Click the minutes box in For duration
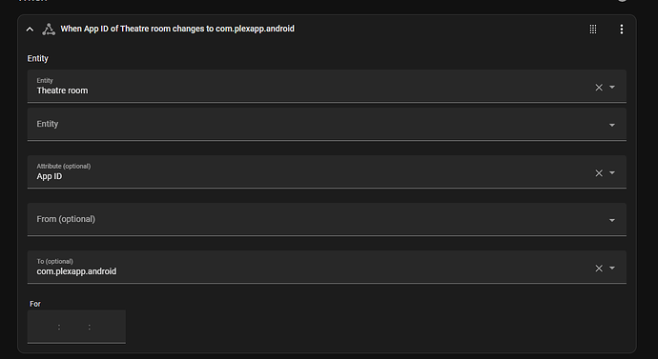Image resolution: width=658 pixels, height=359 pixels. pos(74,327)
